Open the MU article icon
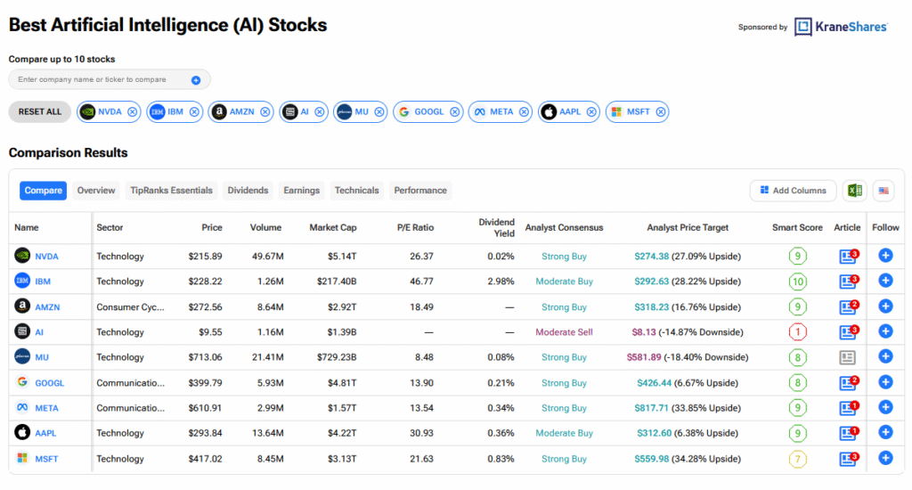 click(848, 357)
